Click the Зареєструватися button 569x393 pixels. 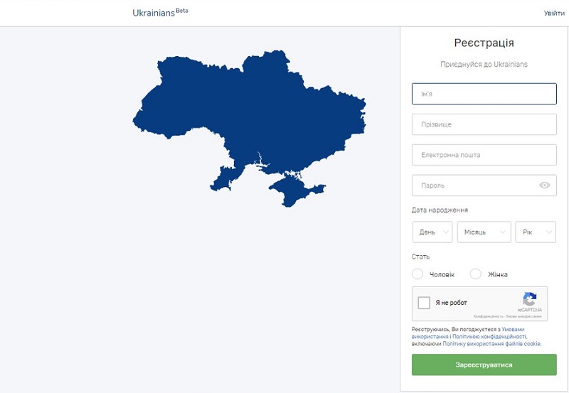(484, 365)
